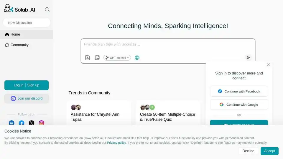Attach a PDF file using the PDF icon

tap(88, 58)
